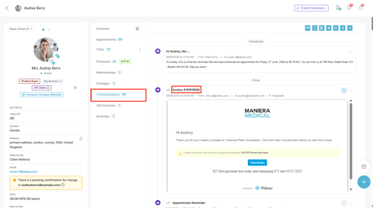Open the Packages tab
This screenshot has width=373, height=208.
tap(103, 84)
